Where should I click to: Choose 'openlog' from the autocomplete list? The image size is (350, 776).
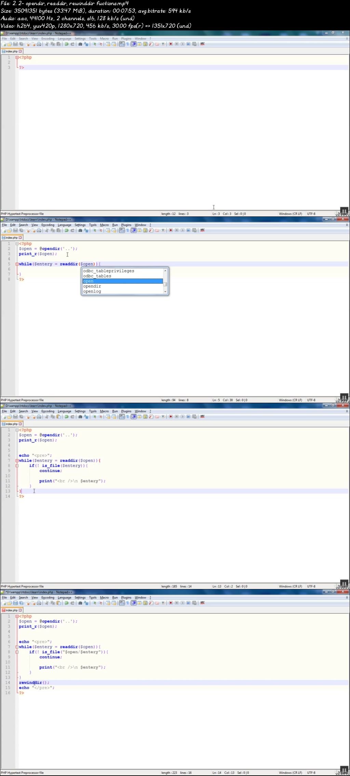[123, 292]
